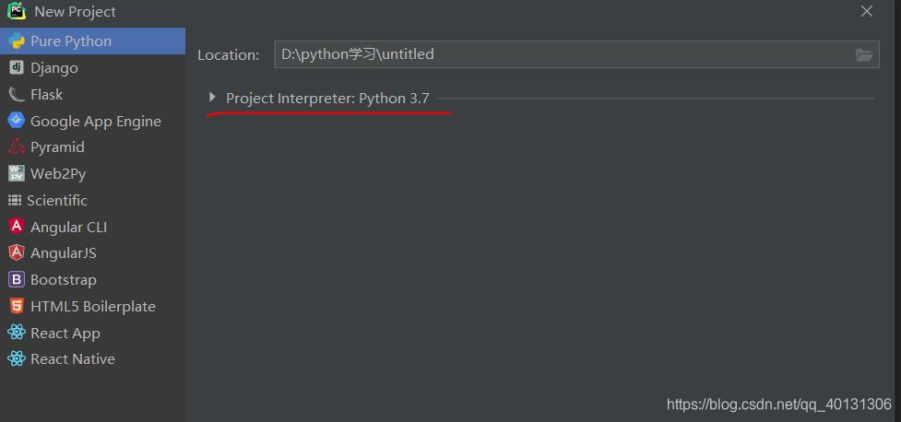Browse for location using folder icon

tap(863, 55)
